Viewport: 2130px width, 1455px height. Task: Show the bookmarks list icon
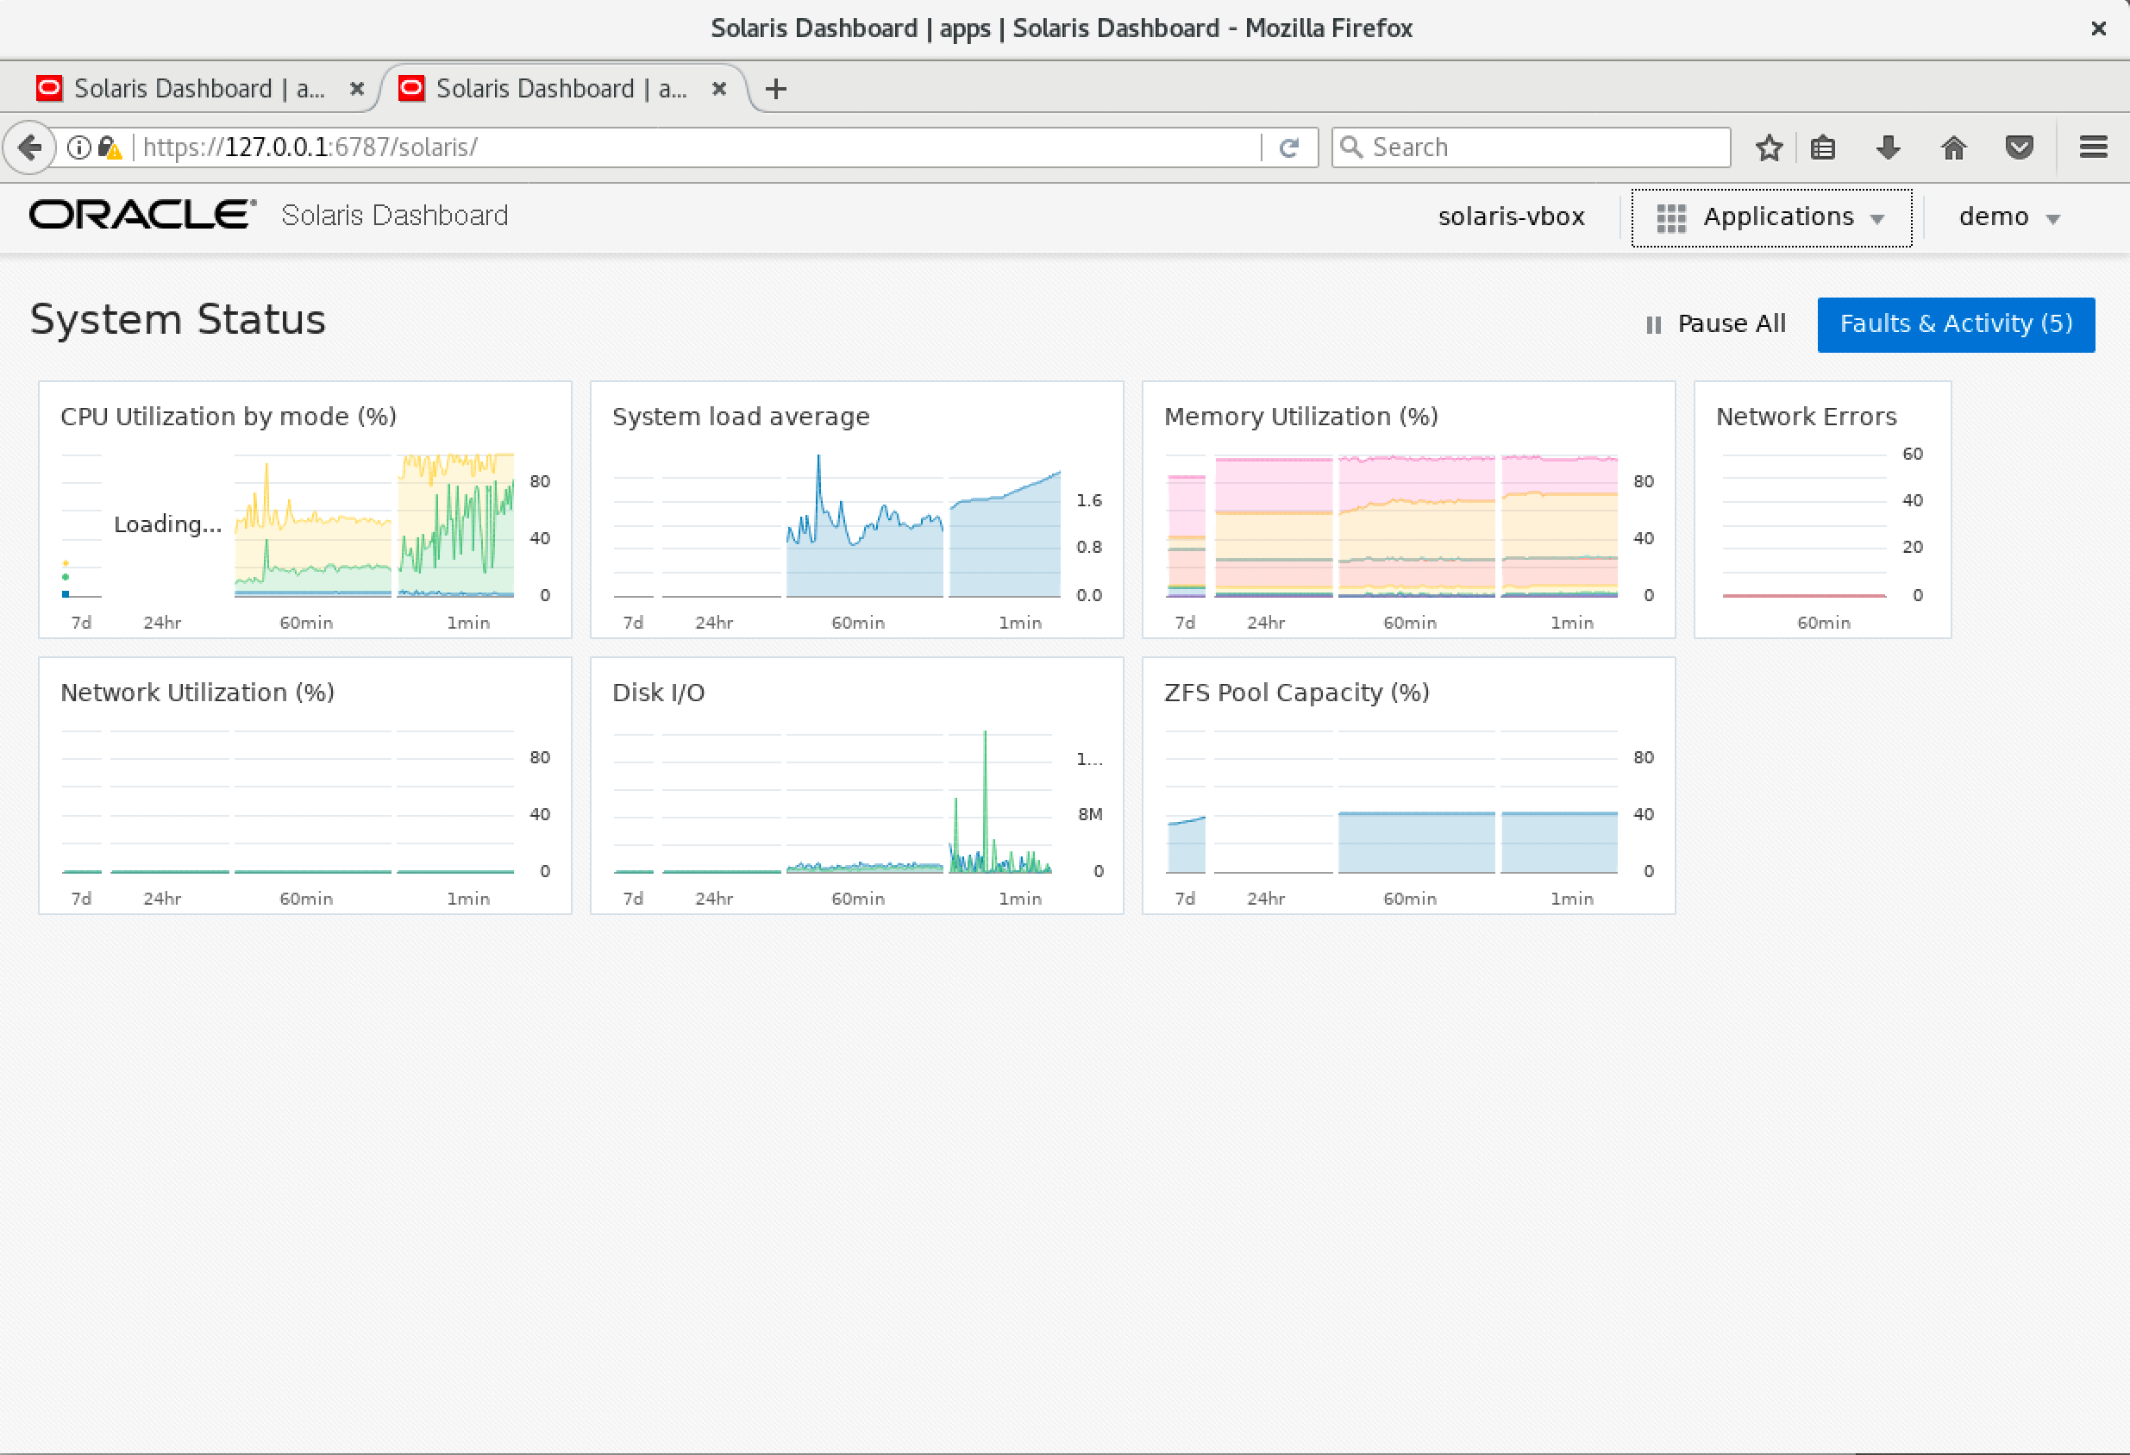[x=1823, y=147]
